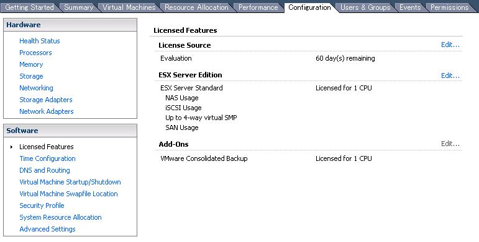Click the Add-Ons section title
Screen dimensions: 479x242
pyautogui.click(x=173, y=144)
